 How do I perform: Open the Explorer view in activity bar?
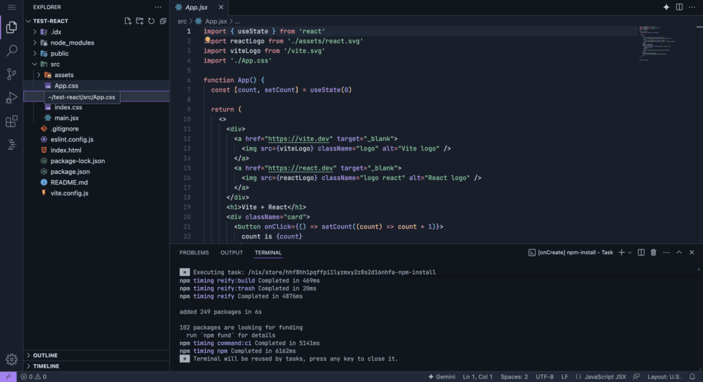[x=12, y=27]
